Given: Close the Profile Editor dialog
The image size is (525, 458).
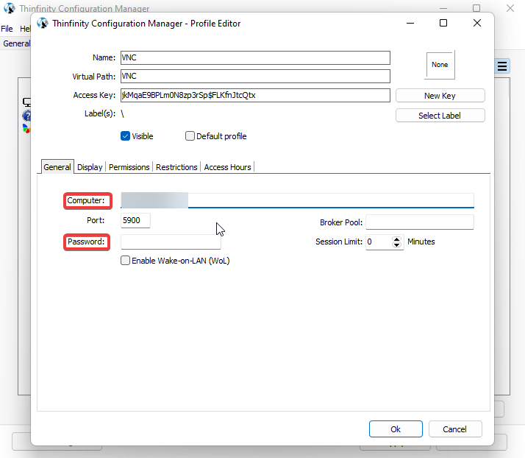Looking at the screenshot, I should (x=477, y=23).
